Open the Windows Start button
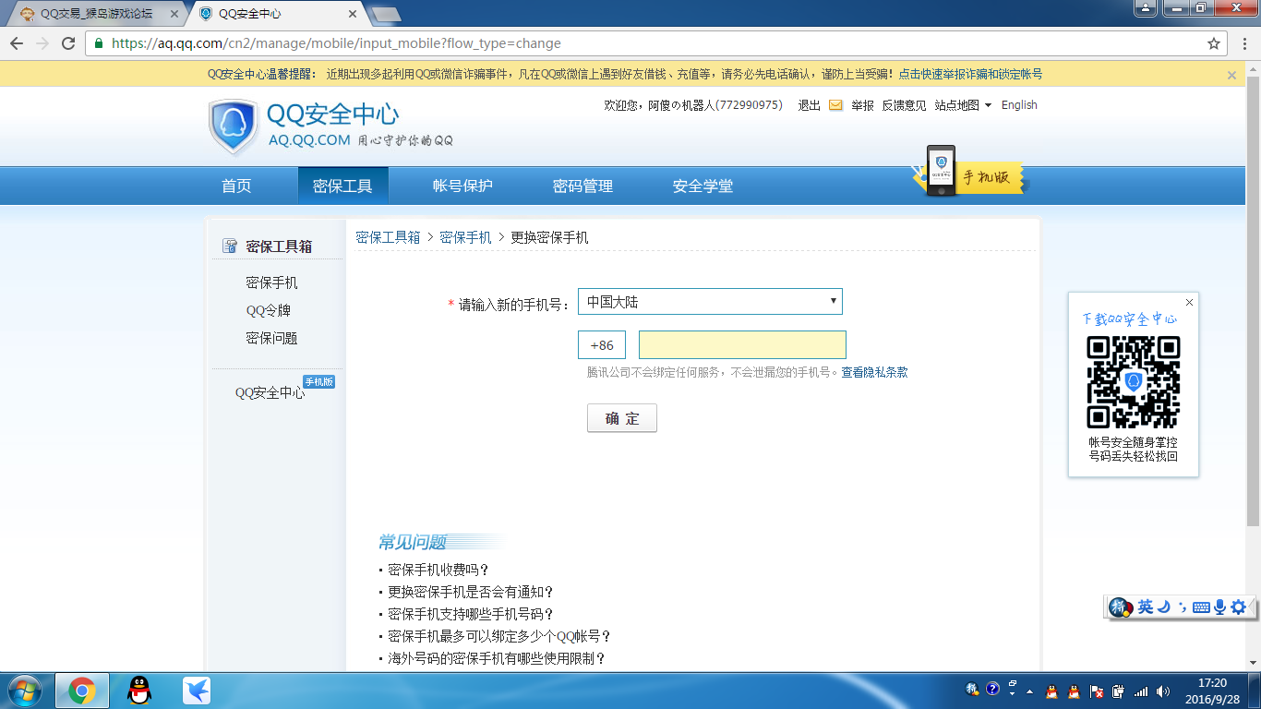Screen dimensions: 1261x709 pos(23,691)
